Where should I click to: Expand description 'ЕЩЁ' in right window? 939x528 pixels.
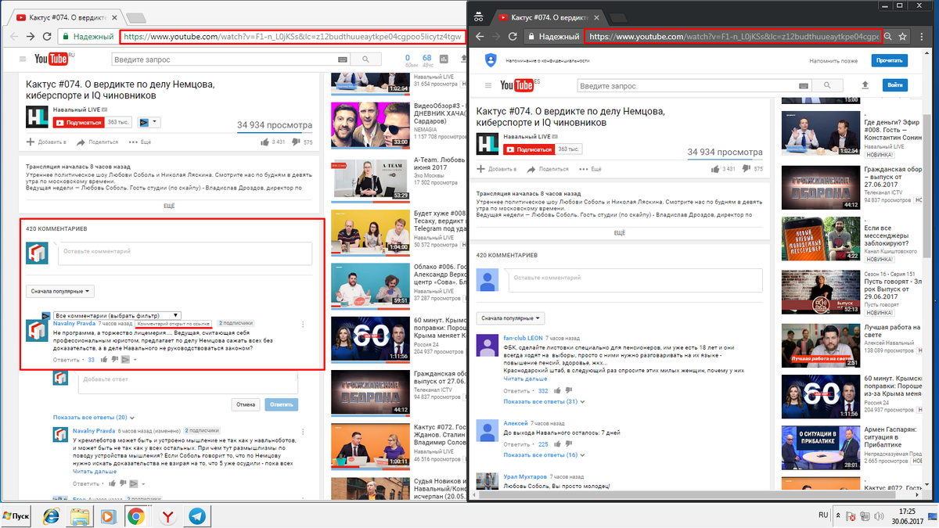pos(620,232)
